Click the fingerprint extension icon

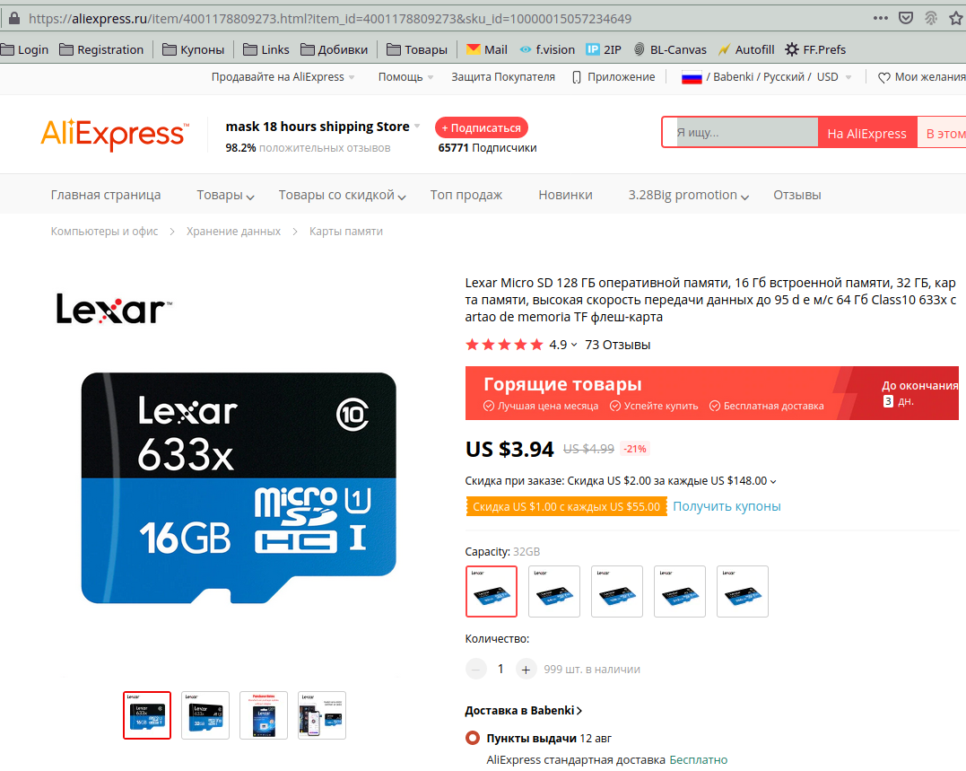931,19
